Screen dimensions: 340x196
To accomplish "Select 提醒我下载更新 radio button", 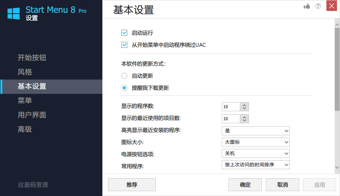I will coord(124,88).
